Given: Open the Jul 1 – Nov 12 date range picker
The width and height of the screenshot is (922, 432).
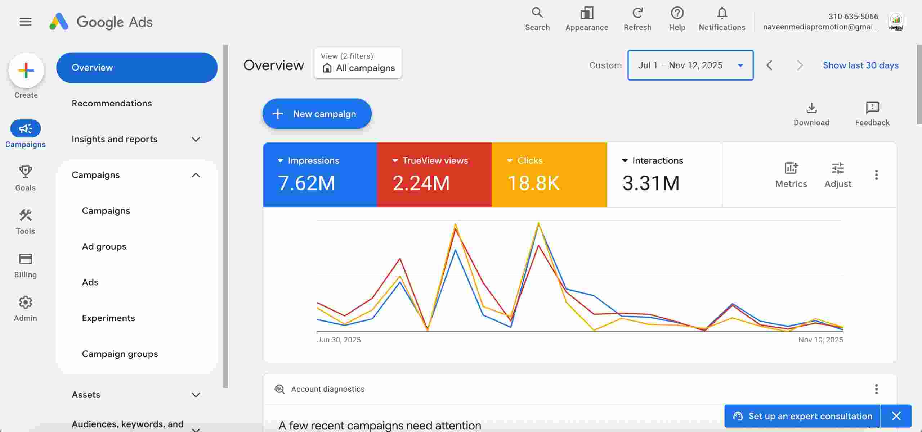Looking at the screenshot, I should tap(690, 65).
